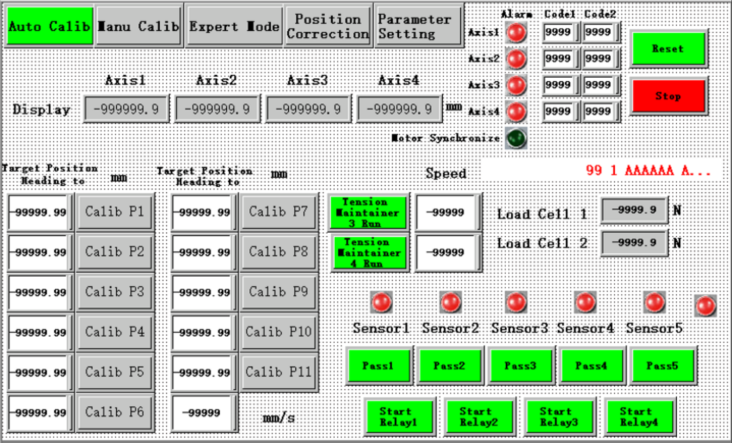Select the Calib P1 target position field
This screenshot has height=443, width=732.
click(40, 212)
